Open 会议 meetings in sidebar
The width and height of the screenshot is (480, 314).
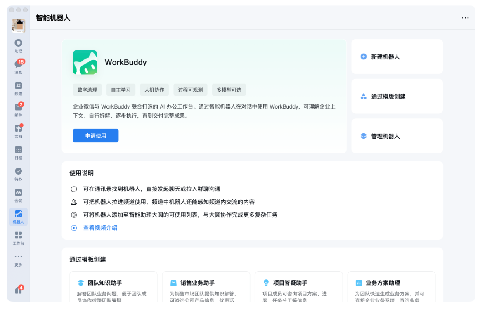click(19, 195)
